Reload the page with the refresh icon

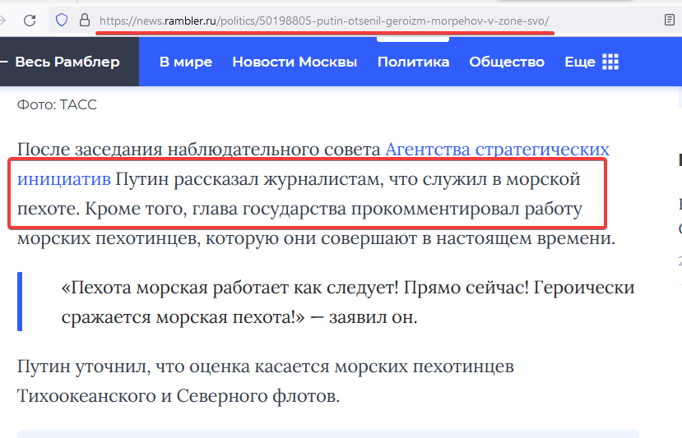30,20
